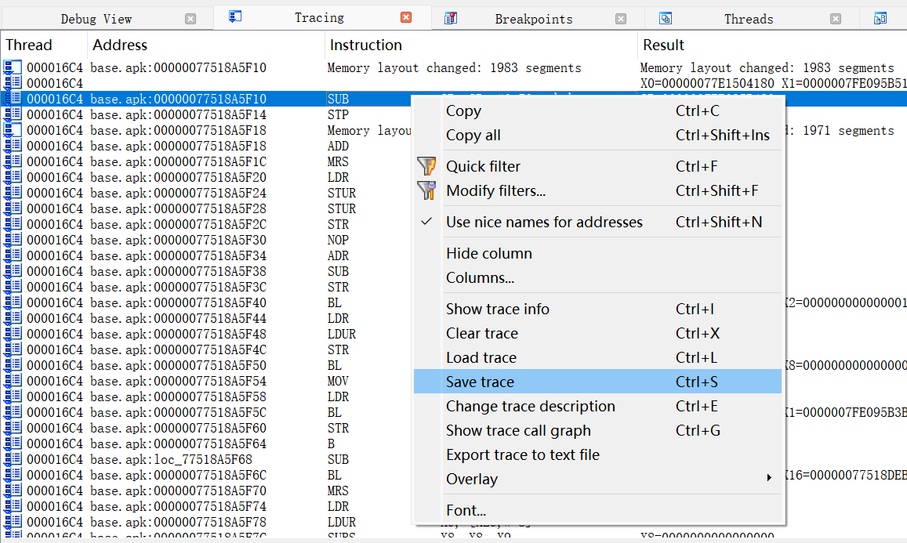
Task: Click the Threads tab icon
Action: [x=666, y=19]
